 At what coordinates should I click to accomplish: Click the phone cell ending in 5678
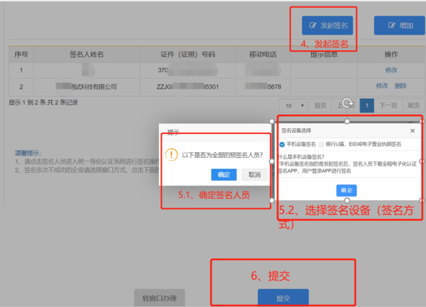263,86
